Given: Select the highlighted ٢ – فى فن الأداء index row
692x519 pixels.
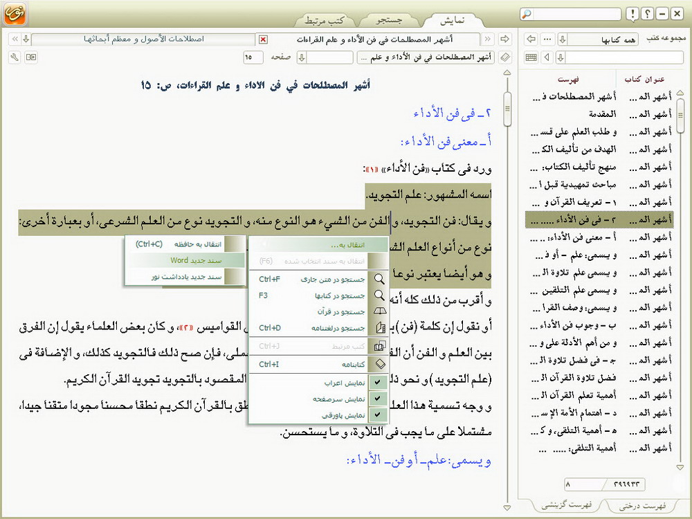Looking at the screenshot, I should pyautogui.click(x=599, y=219).
